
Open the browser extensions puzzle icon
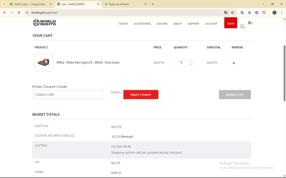click(264, 12)
